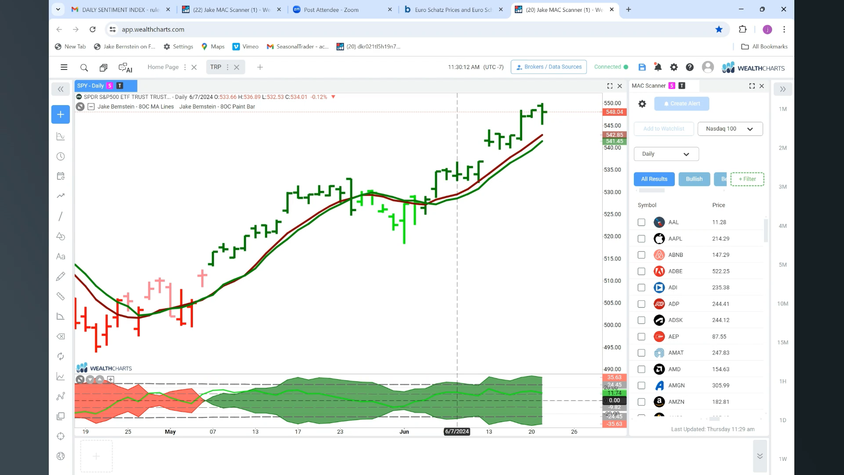This screenshot has width=844, height=475.
Task: Switch to the TRP workspace tab
Action: [215, 67]
